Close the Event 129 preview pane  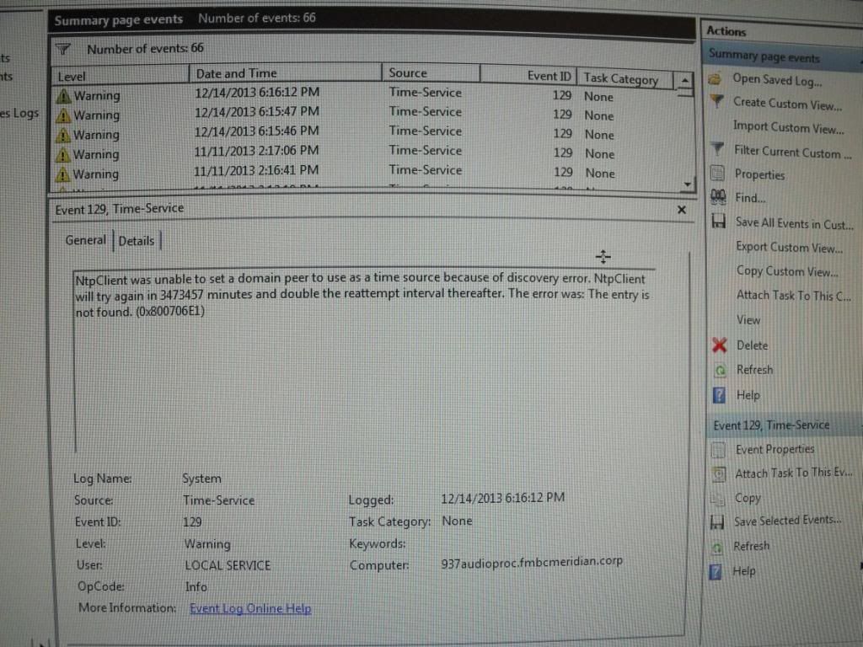pyautogui.click(x=681, y=209)
